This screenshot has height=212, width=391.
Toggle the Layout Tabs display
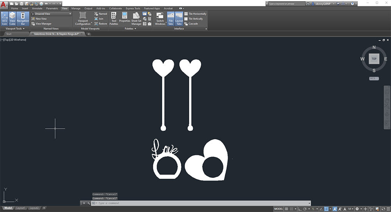tap(179, 18)
